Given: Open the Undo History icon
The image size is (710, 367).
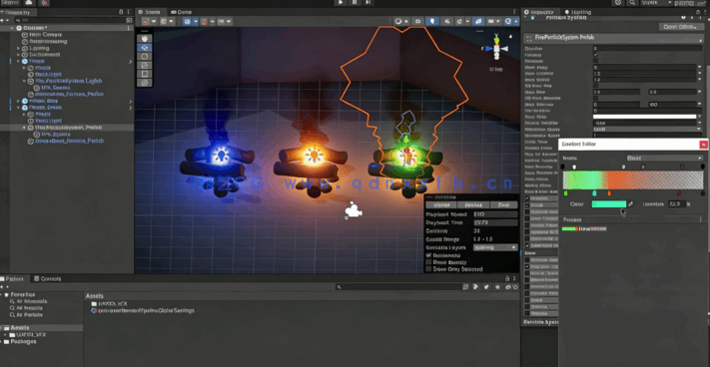Looking at the screenshot, I should [618, 3].
